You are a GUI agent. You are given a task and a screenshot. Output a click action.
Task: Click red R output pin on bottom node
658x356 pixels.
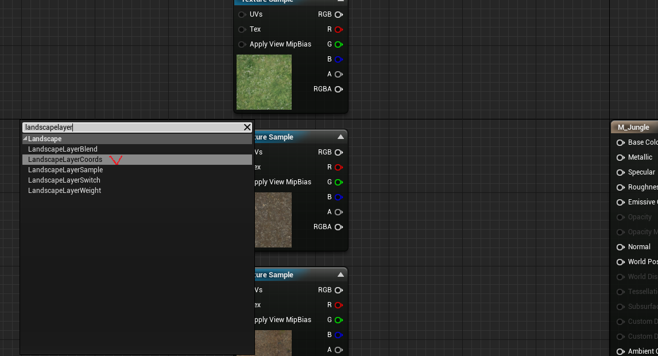point(339,305)
